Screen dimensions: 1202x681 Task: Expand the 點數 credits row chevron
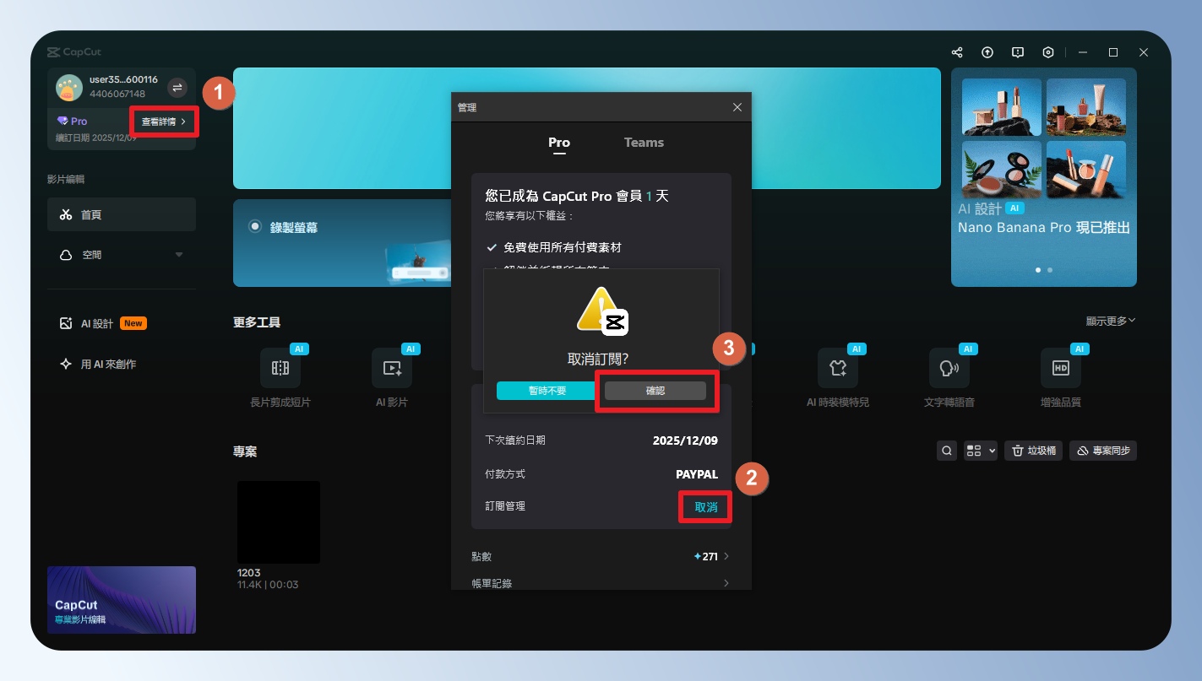pyautogui.click(x=726, y=556)
